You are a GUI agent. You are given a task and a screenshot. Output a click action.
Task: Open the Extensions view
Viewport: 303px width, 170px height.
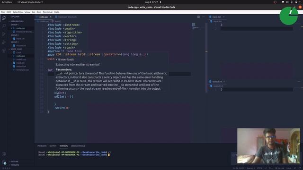click(x=4, y=51)
